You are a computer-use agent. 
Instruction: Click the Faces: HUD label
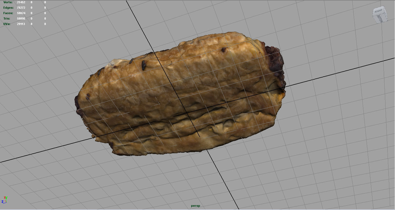tap(8, 13)
